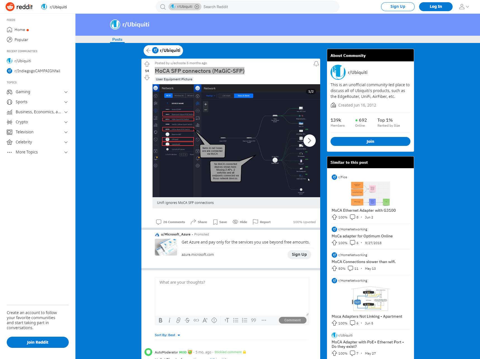This screenshot has height=359, width=480.
Task: Open 'MoCA Connections slower than wifi' post
Action: click(363, 262)
